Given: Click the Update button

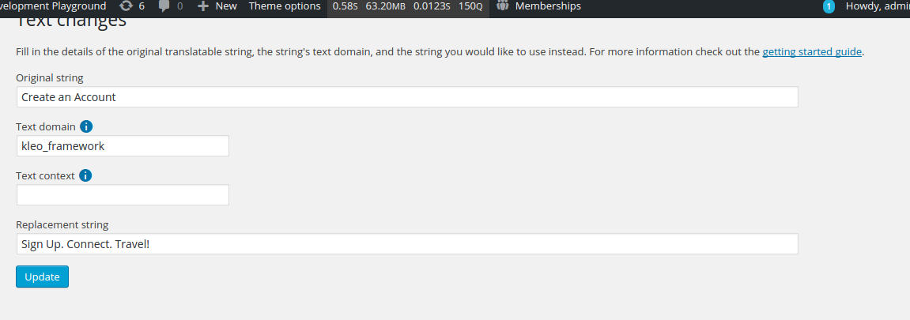Looking at the screenshot, I should pos(42,277).
